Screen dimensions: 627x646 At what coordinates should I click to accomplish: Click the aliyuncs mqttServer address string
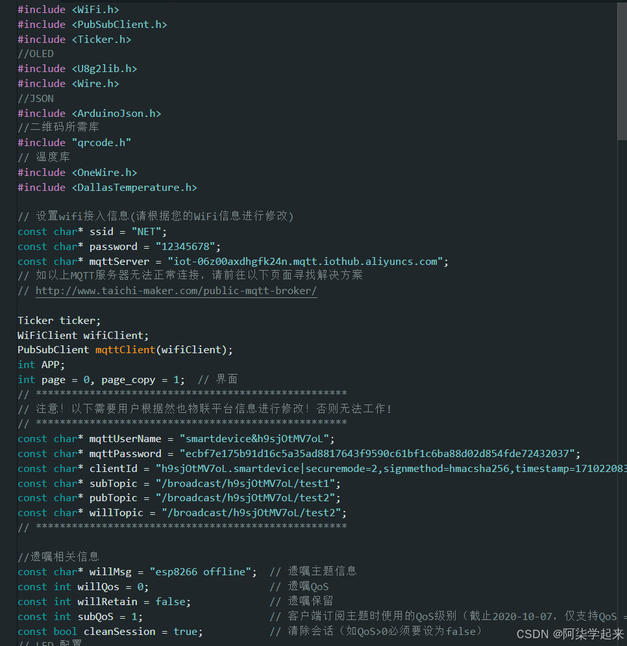(308, 262)
